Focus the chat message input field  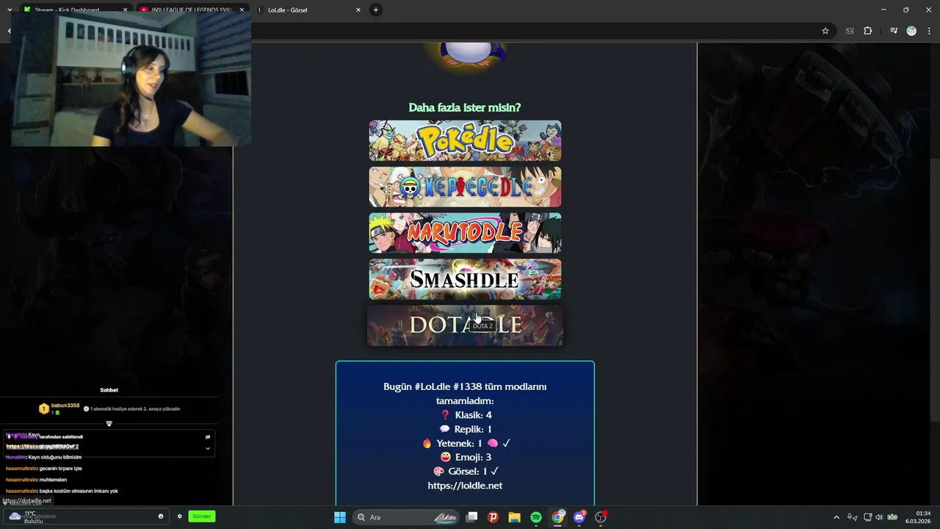(x=84, y=517)
